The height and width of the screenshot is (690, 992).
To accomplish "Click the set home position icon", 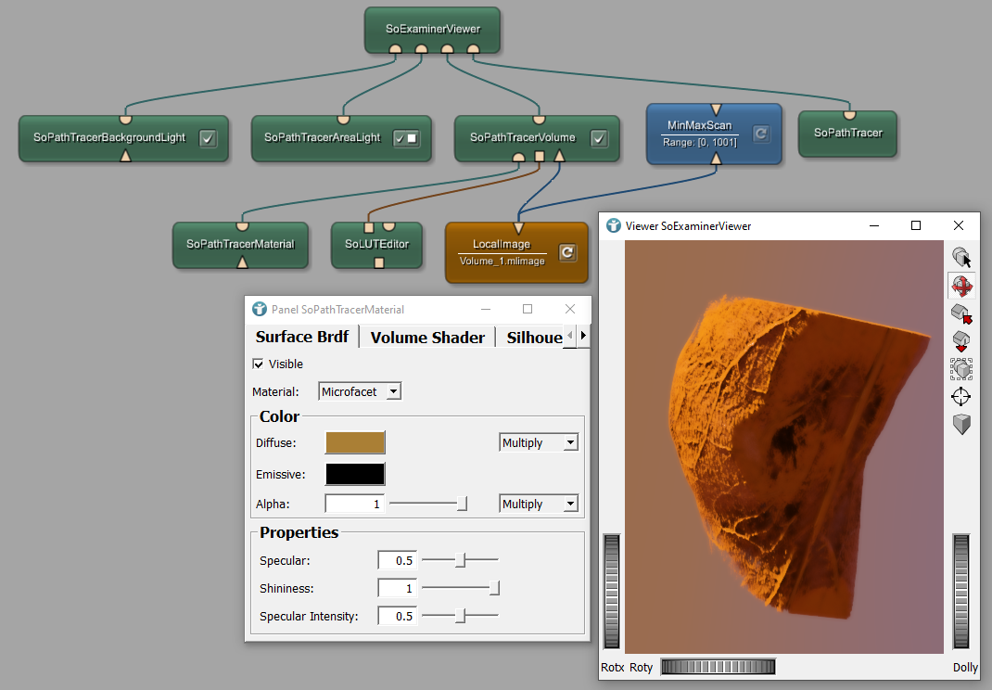I will [x=961, y=341].
